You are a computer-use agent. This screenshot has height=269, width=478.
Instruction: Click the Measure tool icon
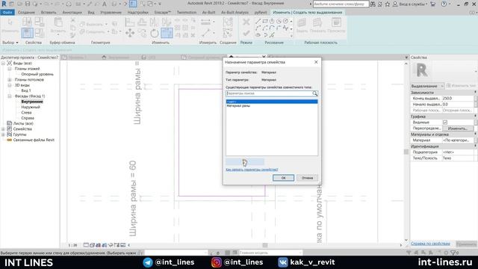[206, 22]
